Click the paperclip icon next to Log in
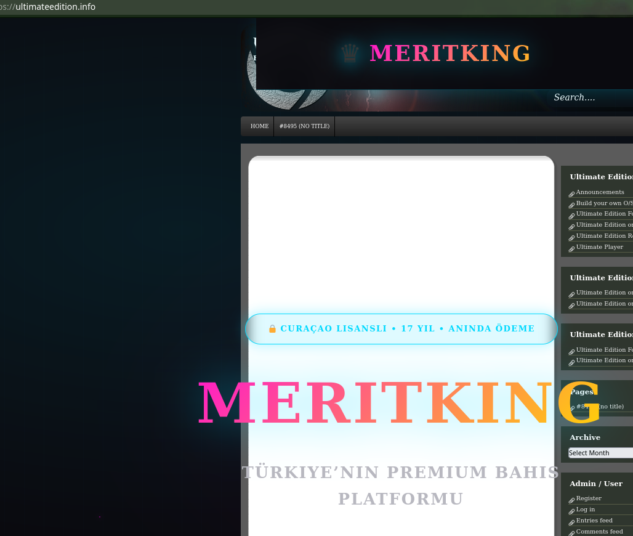The image size is (633, 536). (571, 511)
